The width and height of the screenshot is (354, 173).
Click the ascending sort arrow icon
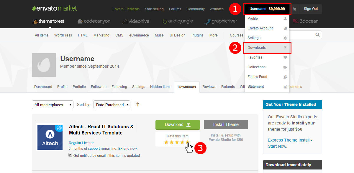[x=138, y=104]
